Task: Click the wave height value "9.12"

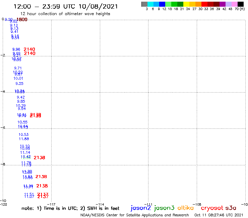Action: [x=14, y=25]
